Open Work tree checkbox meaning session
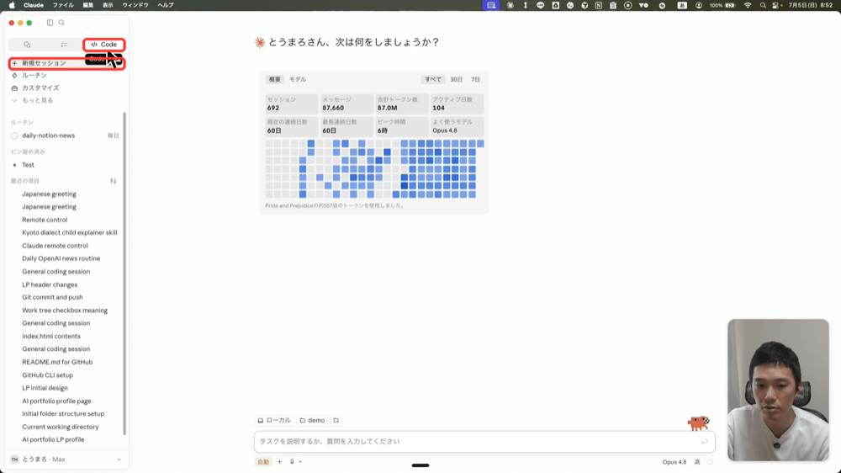The width and height of the screenshot is (841, 473). [65, 311]
